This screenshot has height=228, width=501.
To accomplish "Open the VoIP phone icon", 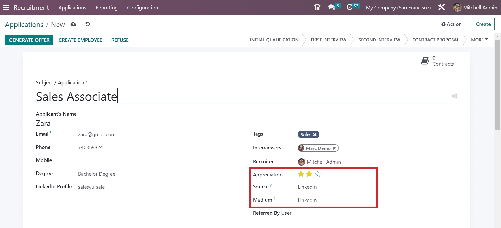I will (x=317, y=7).
